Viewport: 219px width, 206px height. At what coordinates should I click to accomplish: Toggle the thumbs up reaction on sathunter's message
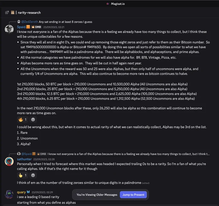23,175
